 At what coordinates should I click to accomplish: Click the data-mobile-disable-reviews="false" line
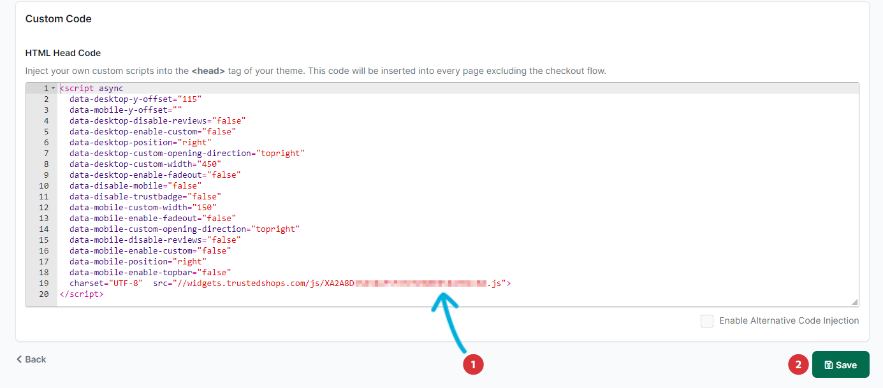[155, 240]
